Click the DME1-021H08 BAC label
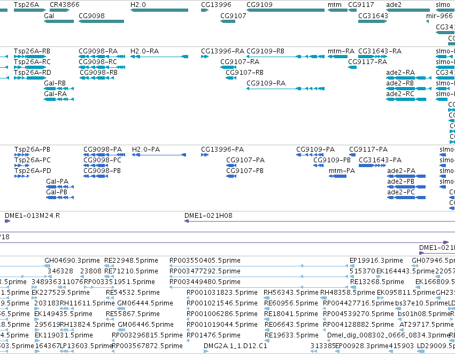Viewport: 455px width, 354px height. tap(209, 216)
